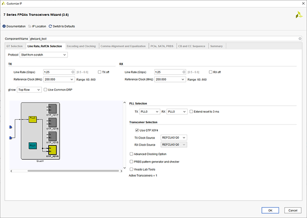Open RX Reference Clock dropdown
Screen dimensions: 307x218
coord(170,79)
